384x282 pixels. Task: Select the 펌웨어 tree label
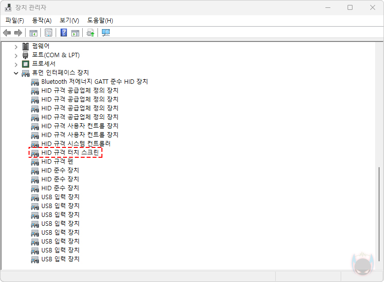[41, 46]
